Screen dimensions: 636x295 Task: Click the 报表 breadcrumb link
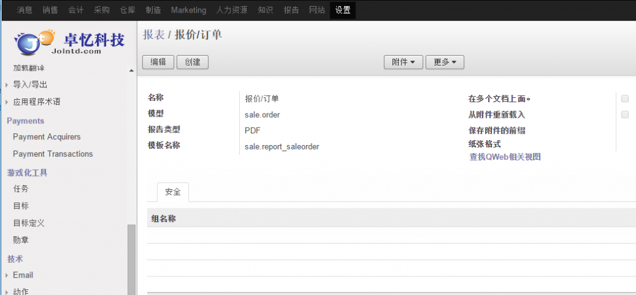click(x=154, y=35)
